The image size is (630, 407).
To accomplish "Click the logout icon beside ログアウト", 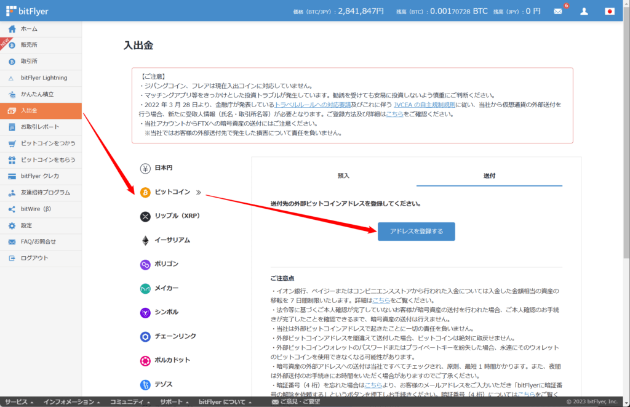I will pyautogui.click(x=12, y=258).
